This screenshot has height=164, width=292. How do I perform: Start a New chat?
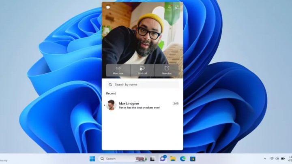click(x=167, y=70)
